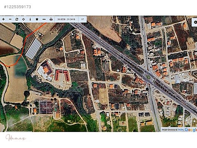The height and width of the screenshot is (148, 197).
Task: Open the parcel info icon
Action: 30,19
